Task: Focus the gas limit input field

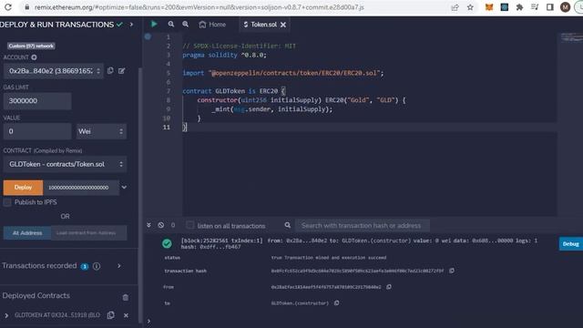Action: pyautogui.click(x=37, y=101)
